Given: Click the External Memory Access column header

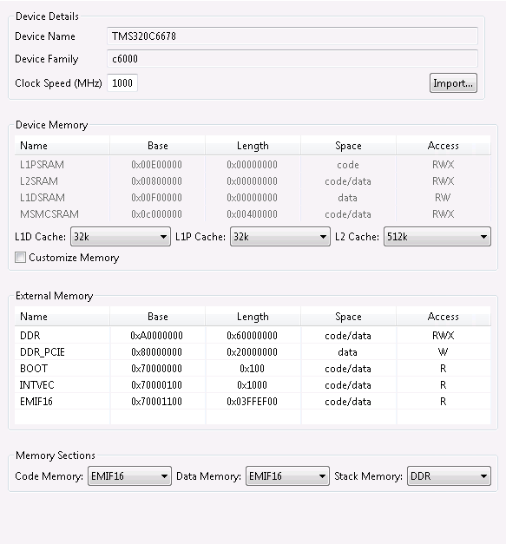Looking at the screenshot, I should click(x=444, y=317).
